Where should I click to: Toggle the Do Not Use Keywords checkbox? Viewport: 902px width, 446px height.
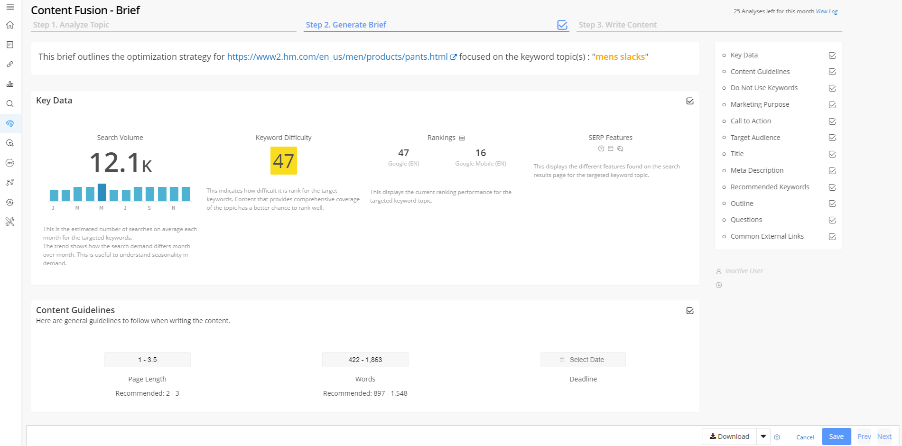click(x=832, y=88)
